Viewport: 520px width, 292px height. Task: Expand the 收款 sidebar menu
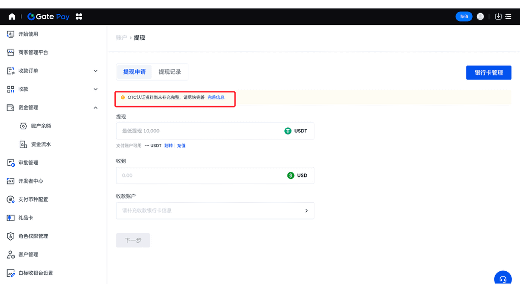tap(24, 89)
